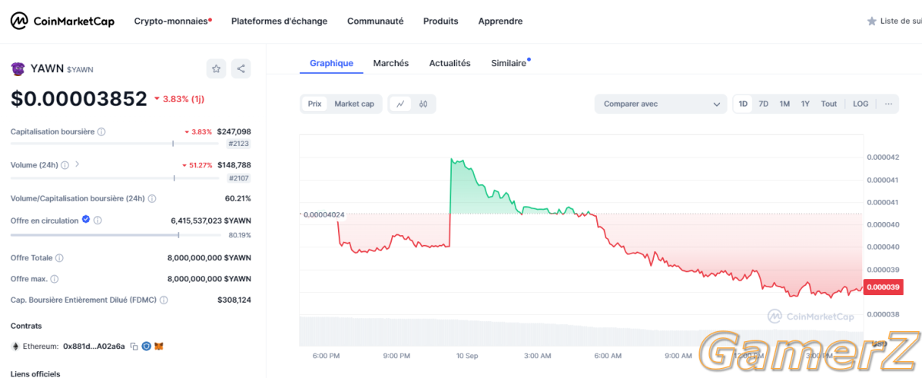Click the $247,098 market cap value
The width and height of the screenshot is (922, 378).
pos(234,132)
